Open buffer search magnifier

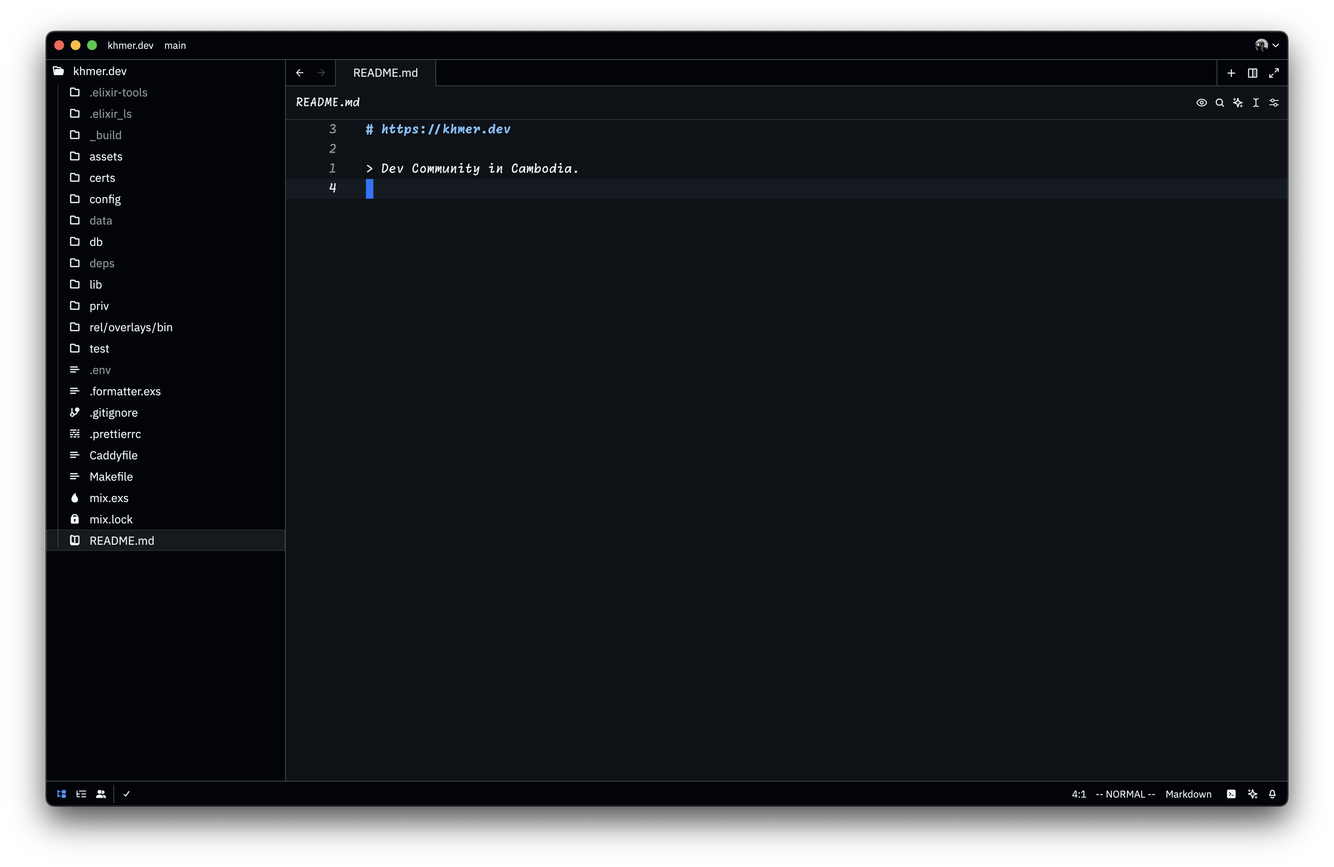point(1219,103)
